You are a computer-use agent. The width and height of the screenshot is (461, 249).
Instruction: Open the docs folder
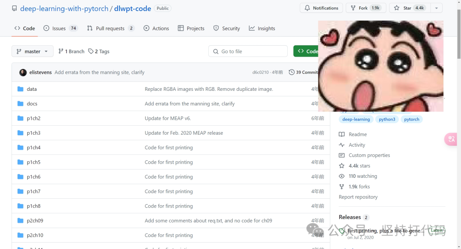(x=32, y=104)
